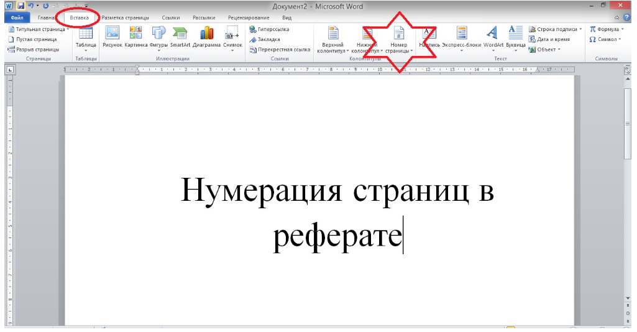Open the Файл tab
The width and height of the screenshot is (637, 332).
(x=17, y=17)
